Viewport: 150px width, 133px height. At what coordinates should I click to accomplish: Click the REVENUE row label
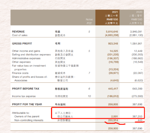tap(18, 32)
